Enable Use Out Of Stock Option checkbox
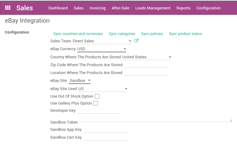This screenshot has height=145, width=237. pos(97,96)
